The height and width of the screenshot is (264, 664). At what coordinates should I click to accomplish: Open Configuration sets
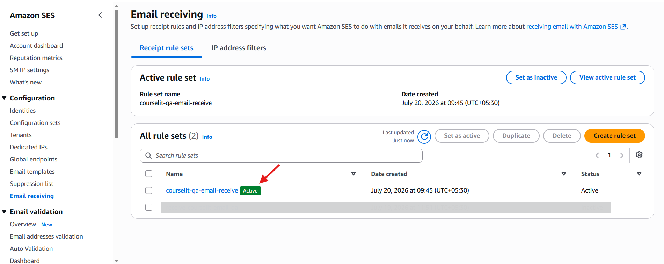pos(35,123)
